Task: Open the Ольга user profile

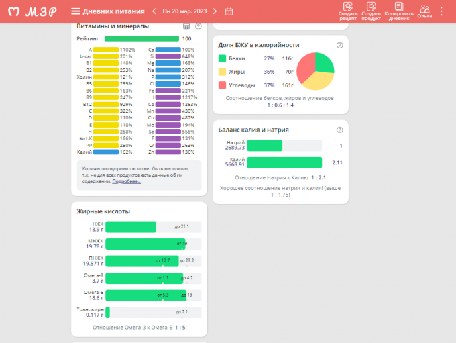Action: [x=424, y=11]
